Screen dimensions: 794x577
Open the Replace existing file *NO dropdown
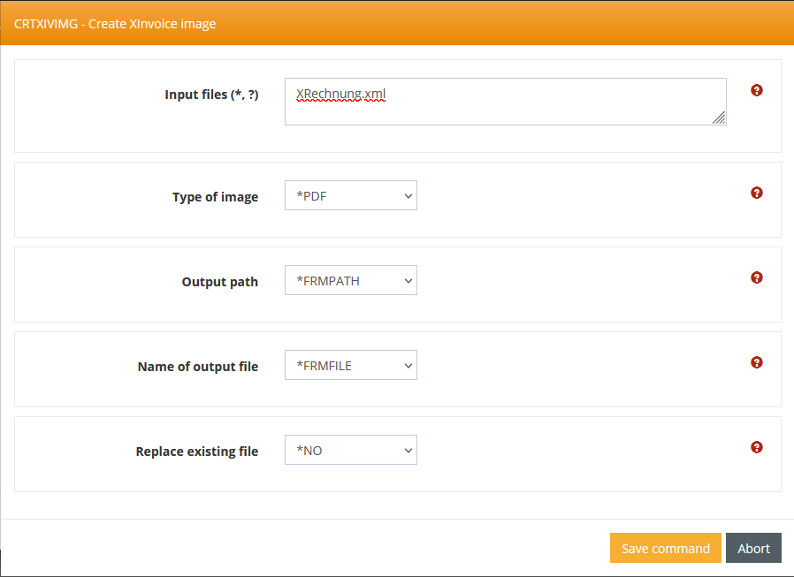[x=350, y=451]
